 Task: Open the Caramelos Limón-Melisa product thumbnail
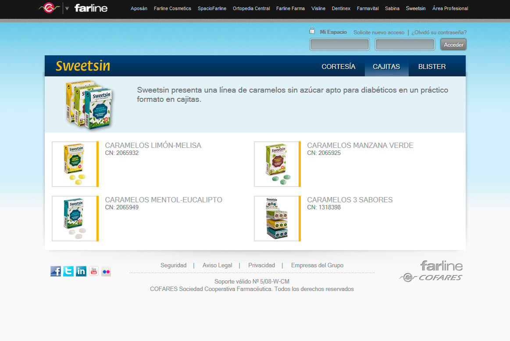75,164
